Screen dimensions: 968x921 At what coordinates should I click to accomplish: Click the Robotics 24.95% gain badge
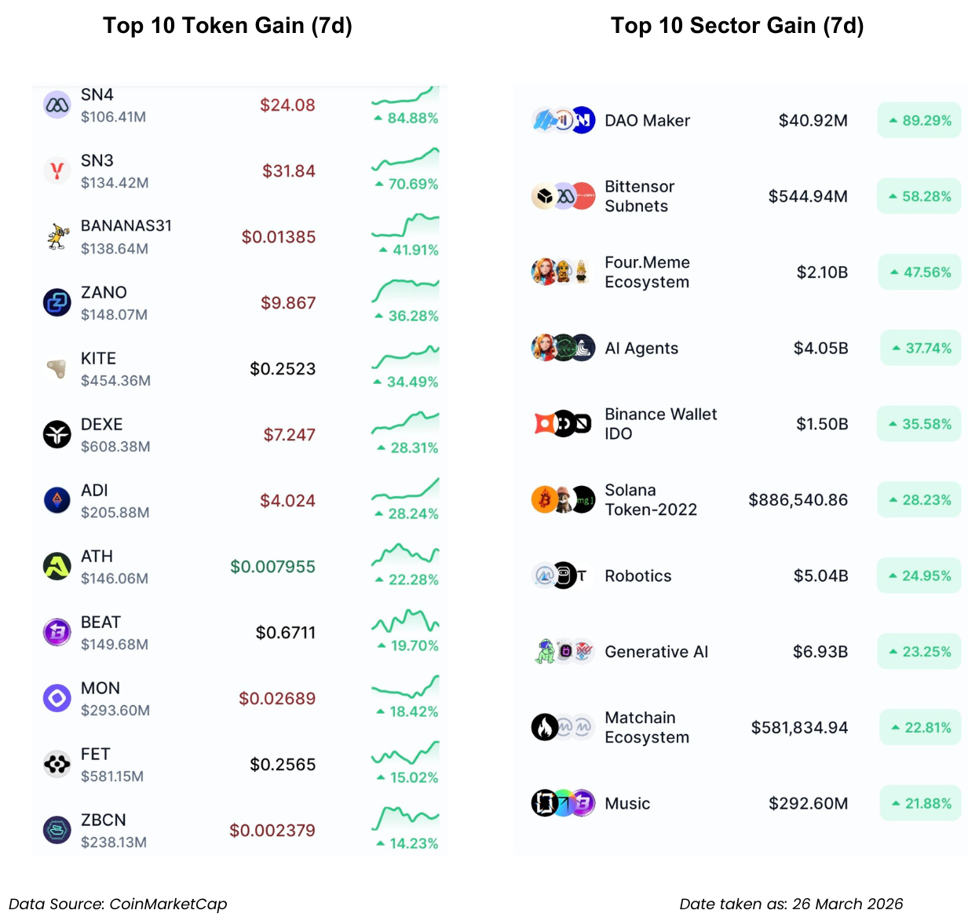click(x=919, y=576)
